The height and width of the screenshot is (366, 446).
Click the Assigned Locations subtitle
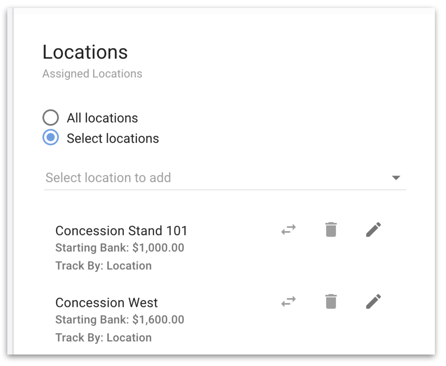(92, 74)
